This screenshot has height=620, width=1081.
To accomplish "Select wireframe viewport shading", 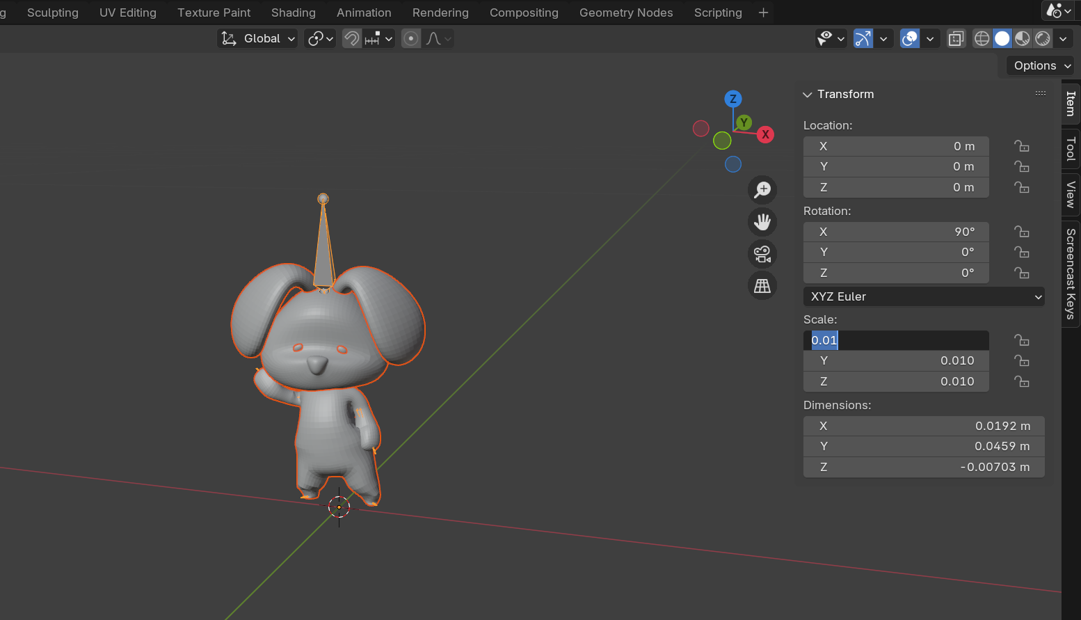I will coord(982,39).
